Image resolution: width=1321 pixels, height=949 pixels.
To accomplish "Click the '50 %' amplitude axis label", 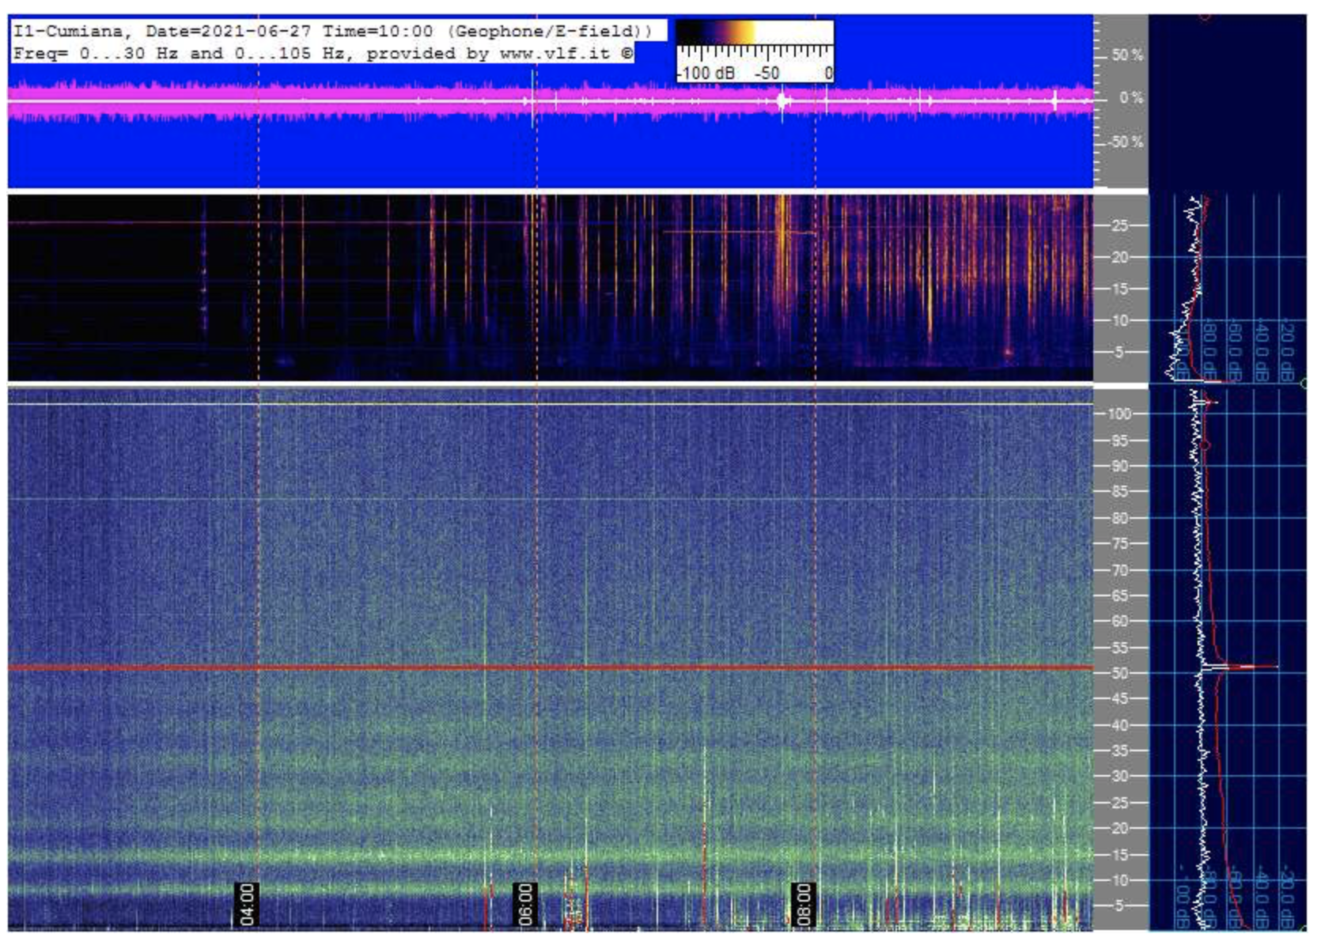I will [1127, 55].
